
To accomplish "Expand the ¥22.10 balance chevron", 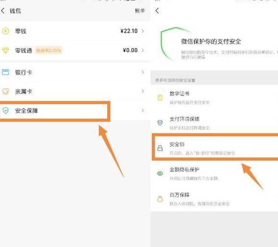I will click(x=143, y=31).
